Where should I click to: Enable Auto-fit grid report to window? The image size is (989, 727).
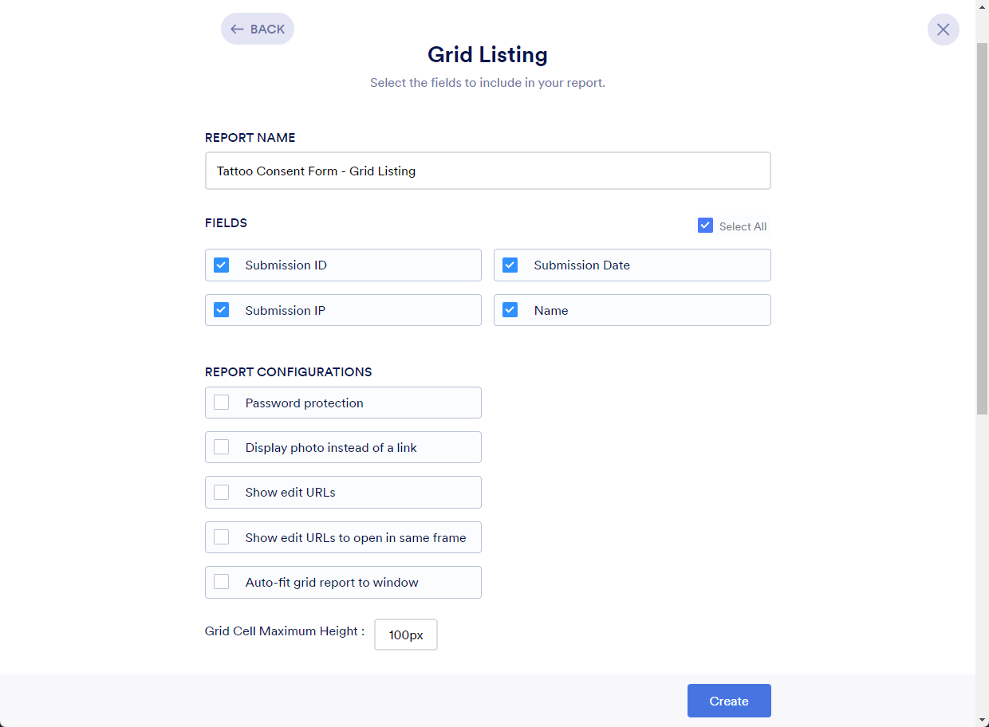[222, 582]
